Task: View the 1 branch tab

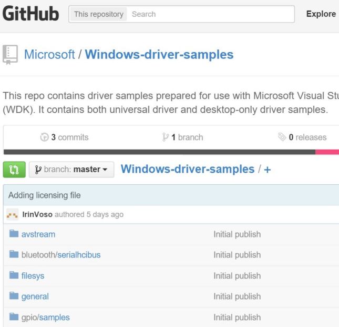Action: point(183,137)
